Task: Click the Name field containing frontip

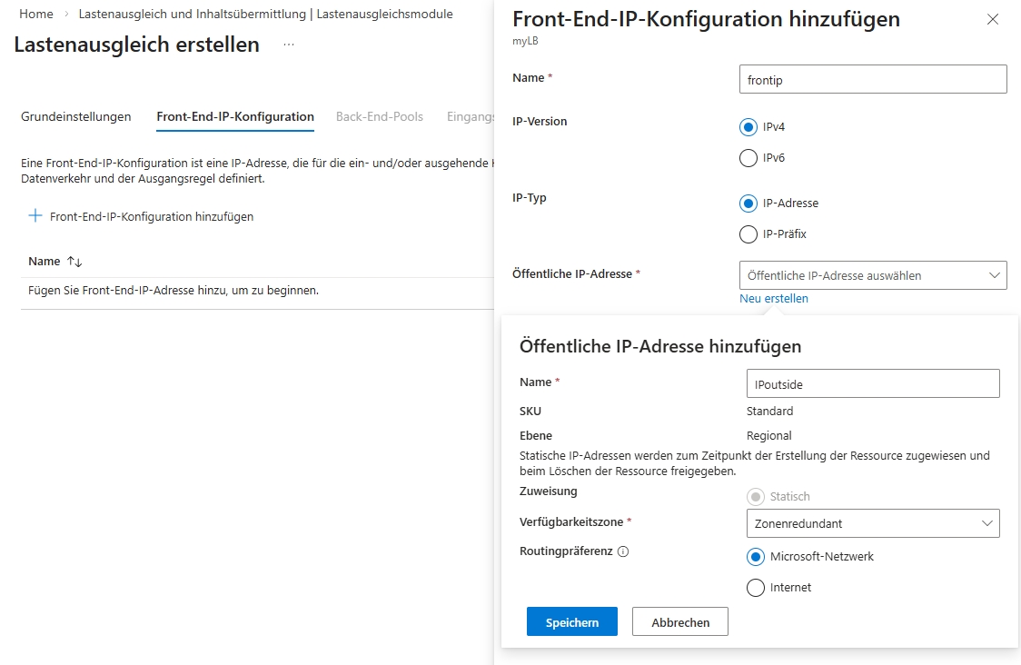Action: pos(873,79)
